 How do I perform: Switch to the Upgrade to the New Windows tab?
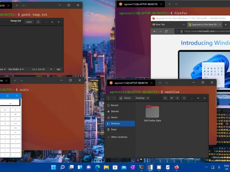(205, 25)
